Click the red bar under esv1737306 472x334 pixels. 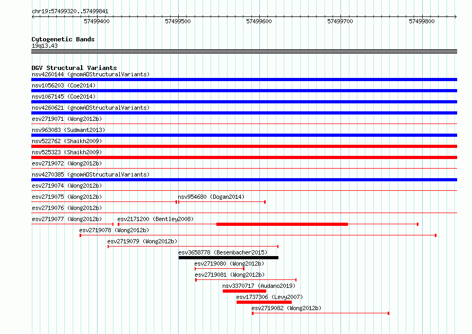click(264, 302)
